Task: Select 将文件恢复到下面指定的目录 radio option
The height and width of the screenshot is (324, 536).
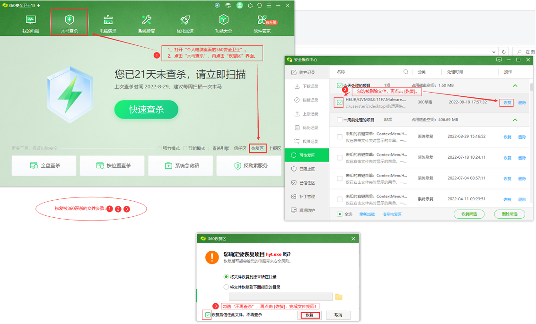Action: (226, 287)
